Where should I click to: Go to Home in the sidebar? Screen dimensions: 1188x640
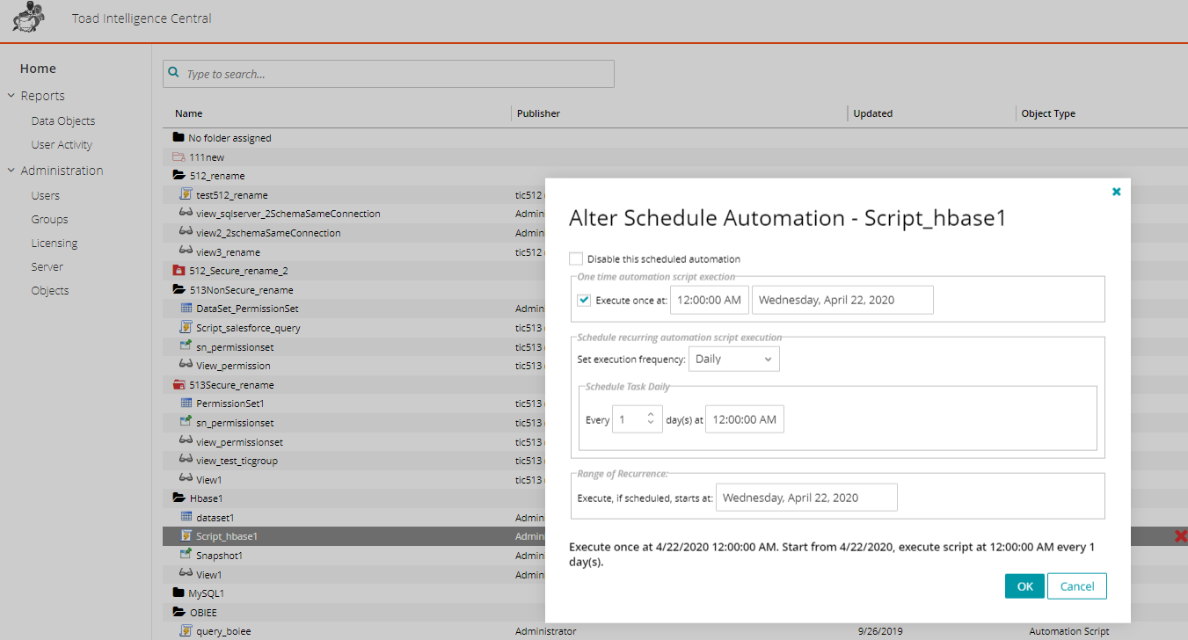click(x=38, y=69)
